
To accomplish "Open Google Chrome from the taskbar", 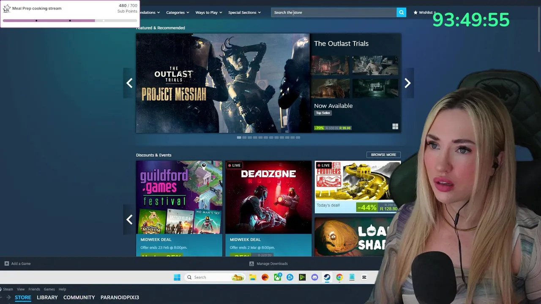I will (x=339, y=277).
